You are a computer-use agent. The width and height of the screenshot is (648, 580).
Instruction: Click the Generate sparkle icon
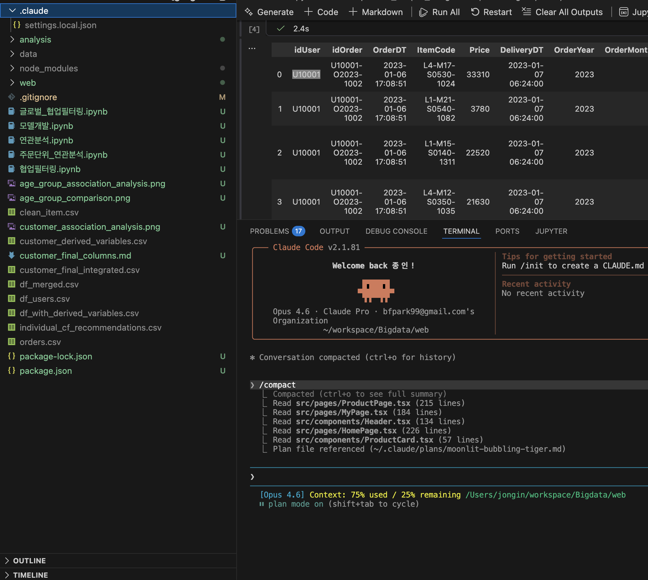pyautogui.click(x=249, y=12)
